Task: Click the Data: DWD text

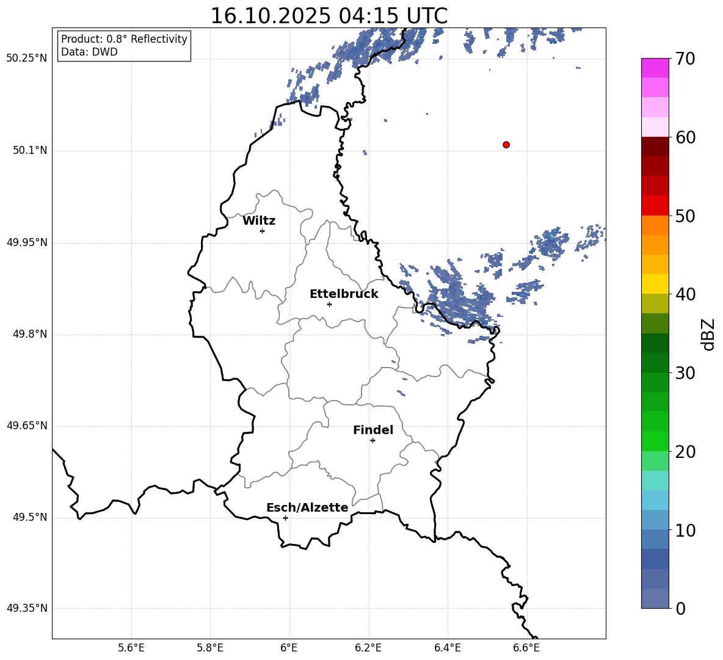Action: coord(89,52)
